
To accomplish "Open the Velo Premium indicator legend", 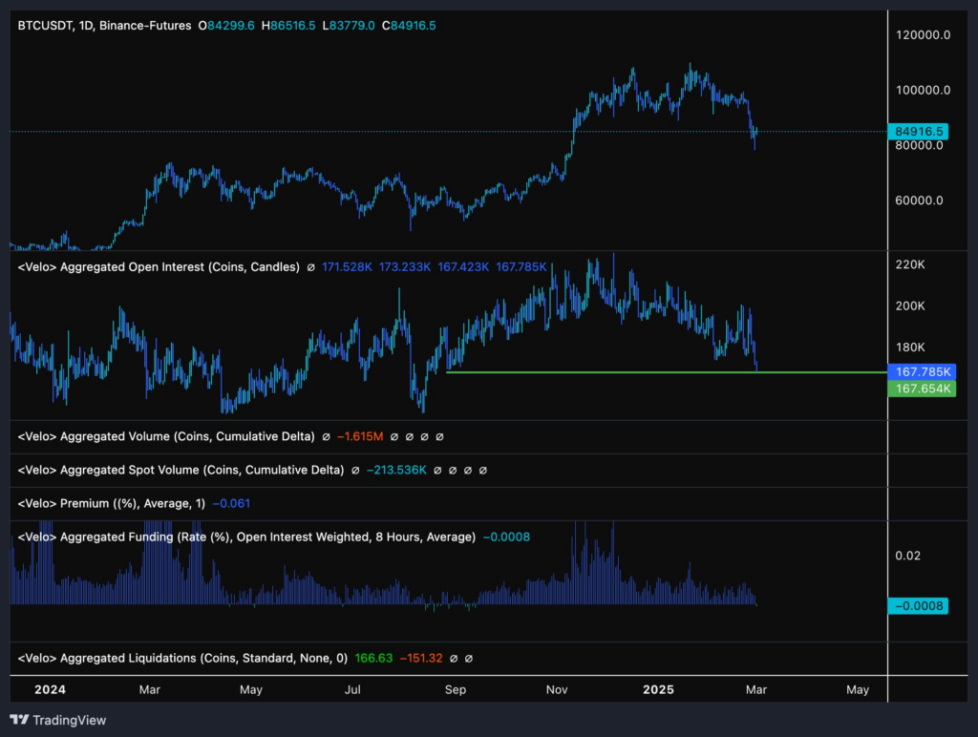I will [x=111, y=503].
